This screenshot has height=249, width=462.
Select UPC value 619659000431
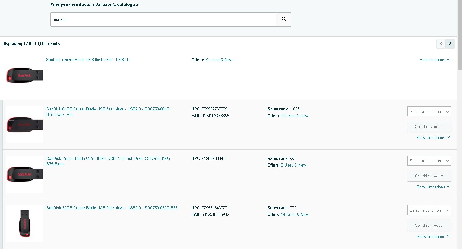(214, 158)
